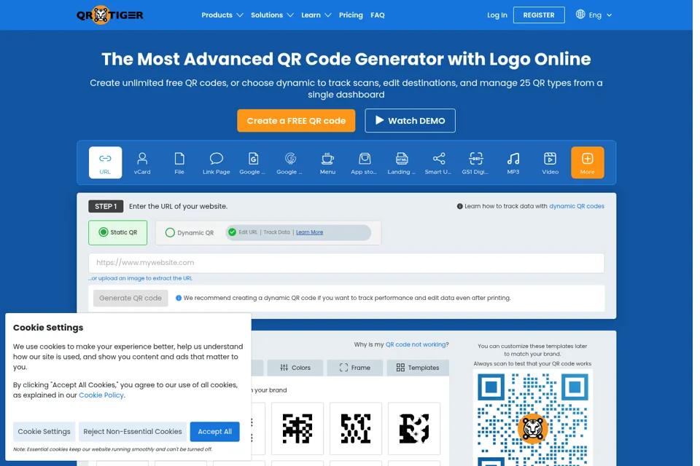Accept all cookies
This screenshot has height=466, width=700.
[x=214, y=432]
